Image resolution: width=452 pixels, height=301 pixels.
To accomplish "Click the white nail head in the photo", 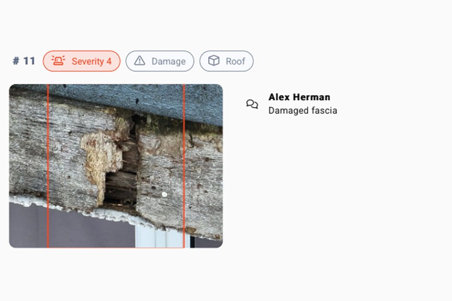I will tap(164, 194).
